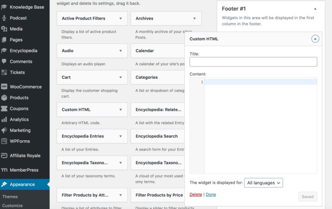Open Themes under Appearance menu

pyautogui.click(x=10, y=197)
